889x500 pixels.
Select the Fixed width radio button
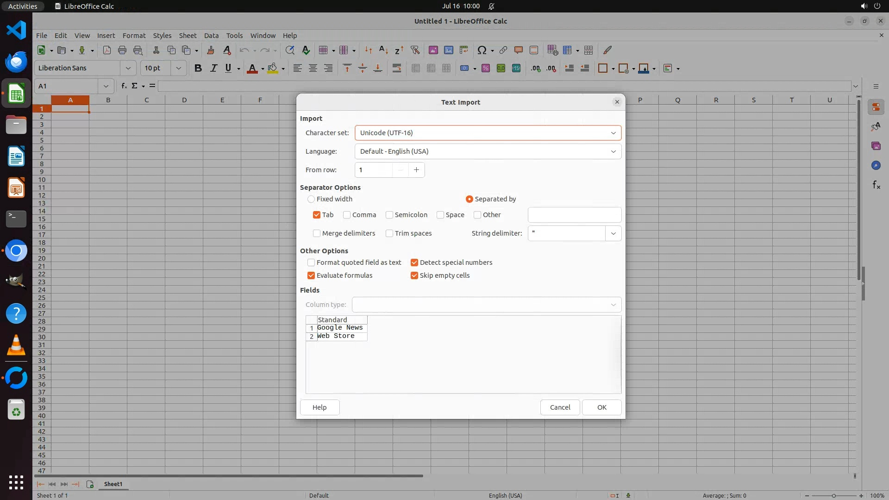[311, 199]
